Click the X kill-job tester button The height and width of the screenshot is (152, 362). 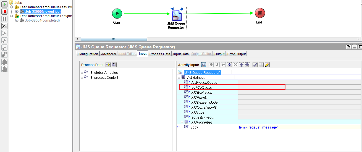[4, 26]
